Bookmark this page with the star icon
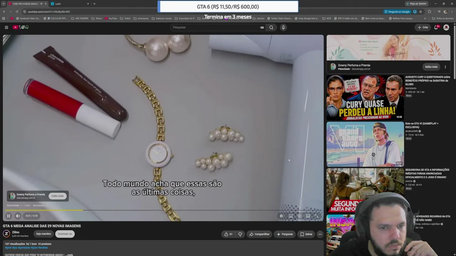The width and height of the screenshot is (456, 256). click(x=421, y=11)
